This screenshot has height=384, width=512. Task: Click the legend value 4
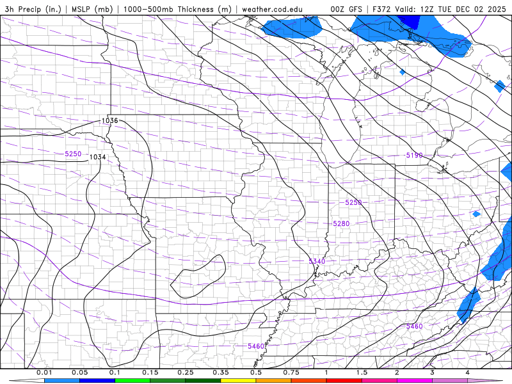click(x=467, y=372)
